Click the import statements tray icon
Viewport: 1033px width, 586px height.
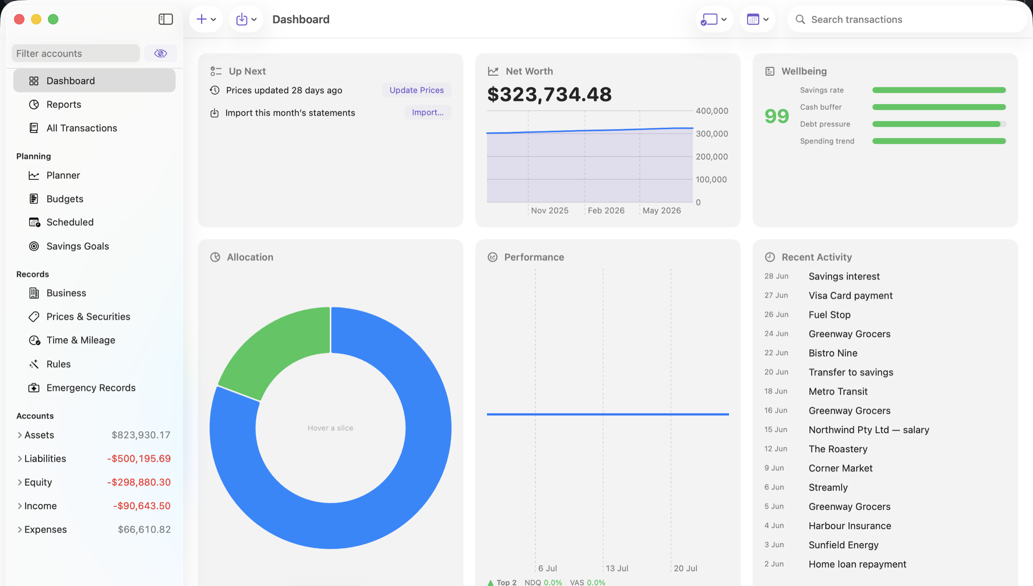coord(214,113)
